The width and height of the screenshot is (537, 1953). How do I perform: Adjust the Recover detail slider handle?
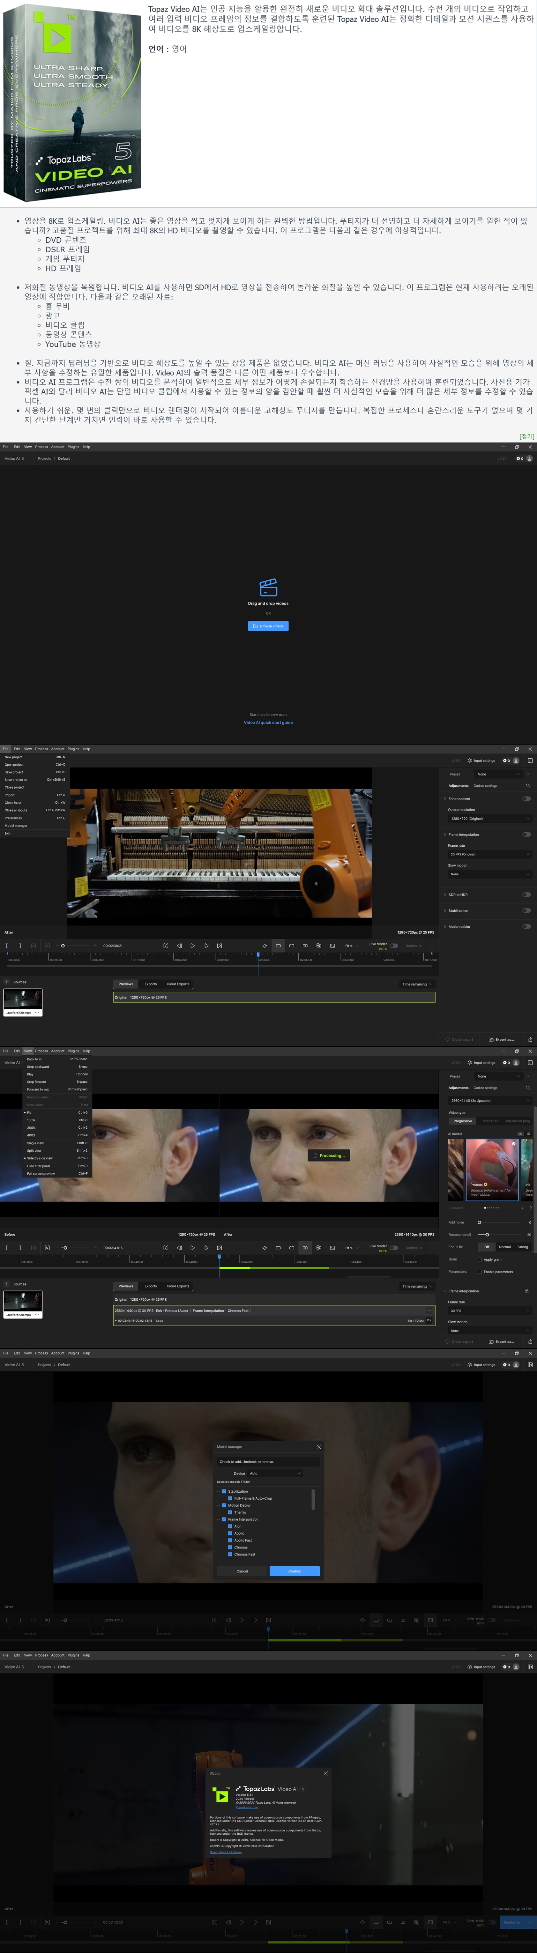coord(487,1235)
